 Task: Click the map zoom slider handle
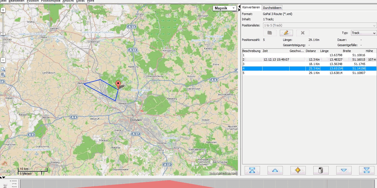tap(3, 34)
